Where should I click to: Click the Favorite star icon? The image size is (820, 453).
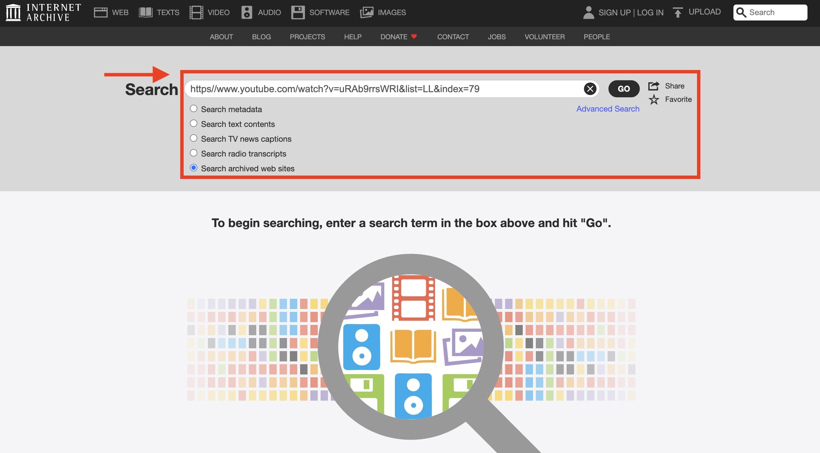point(654,100)
